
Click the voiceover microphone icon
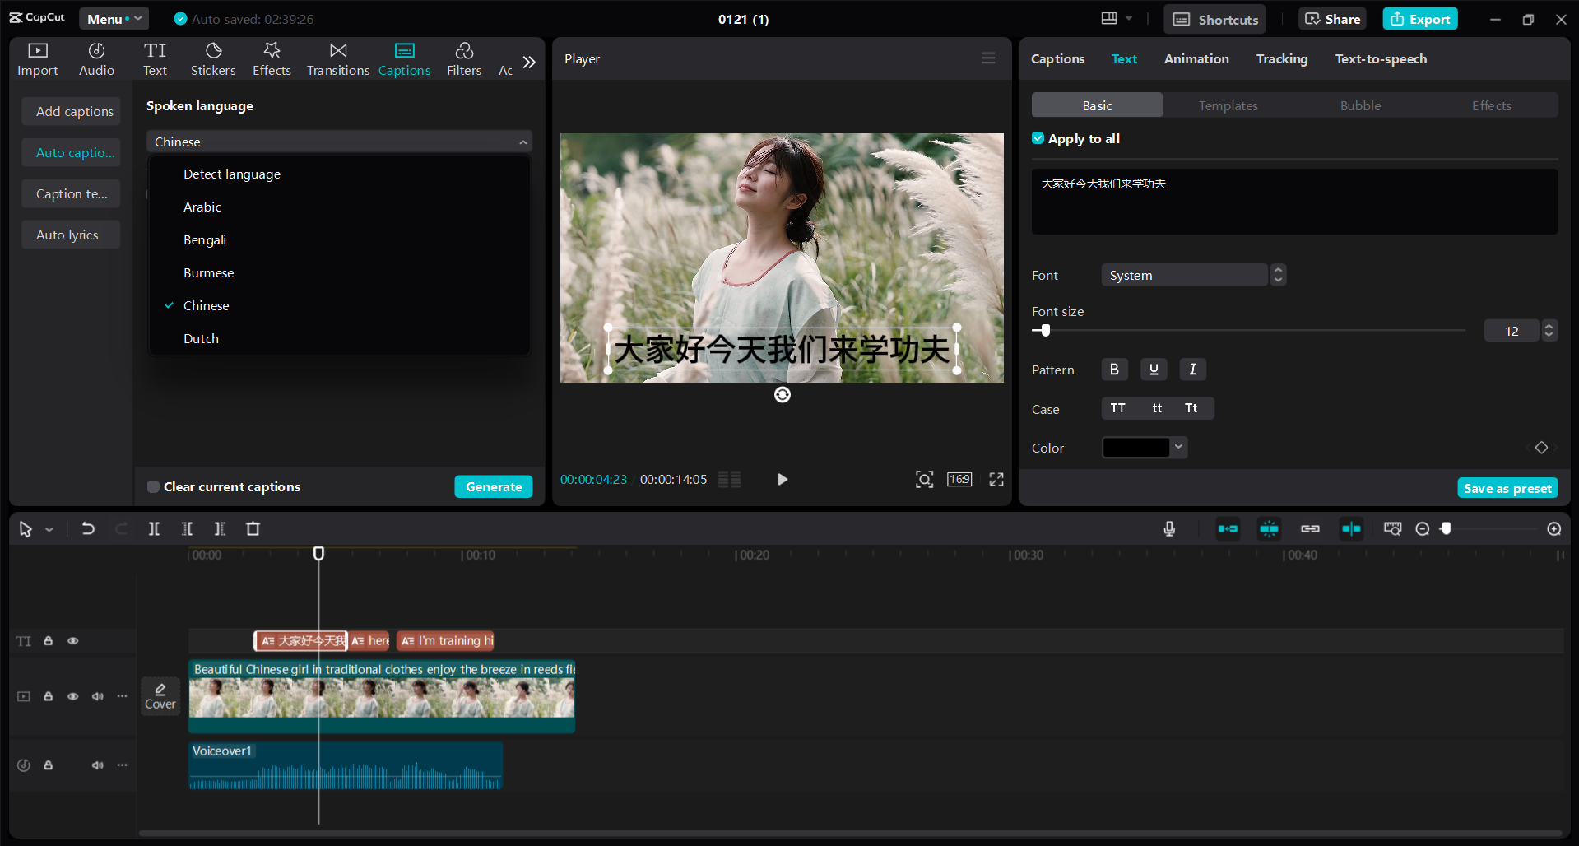[x=1169, y=528]
